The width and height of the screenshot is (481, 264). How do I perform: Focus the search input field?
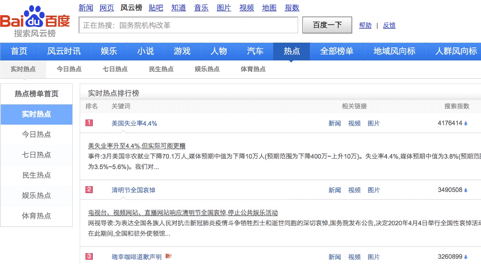(188, 25)
